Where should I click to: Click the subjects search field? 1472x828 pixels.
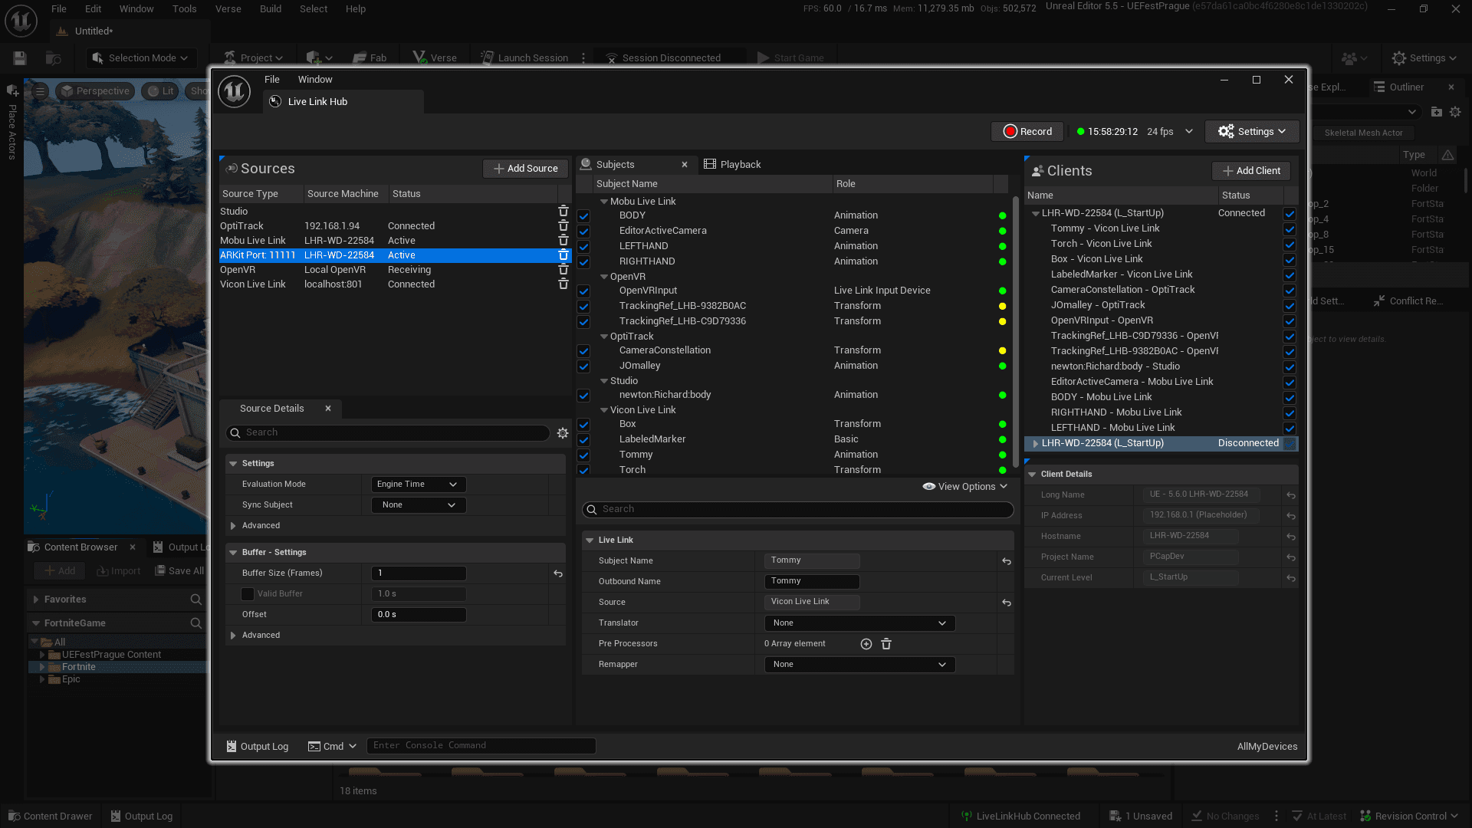pyautogui.click(x=798, y=510)
